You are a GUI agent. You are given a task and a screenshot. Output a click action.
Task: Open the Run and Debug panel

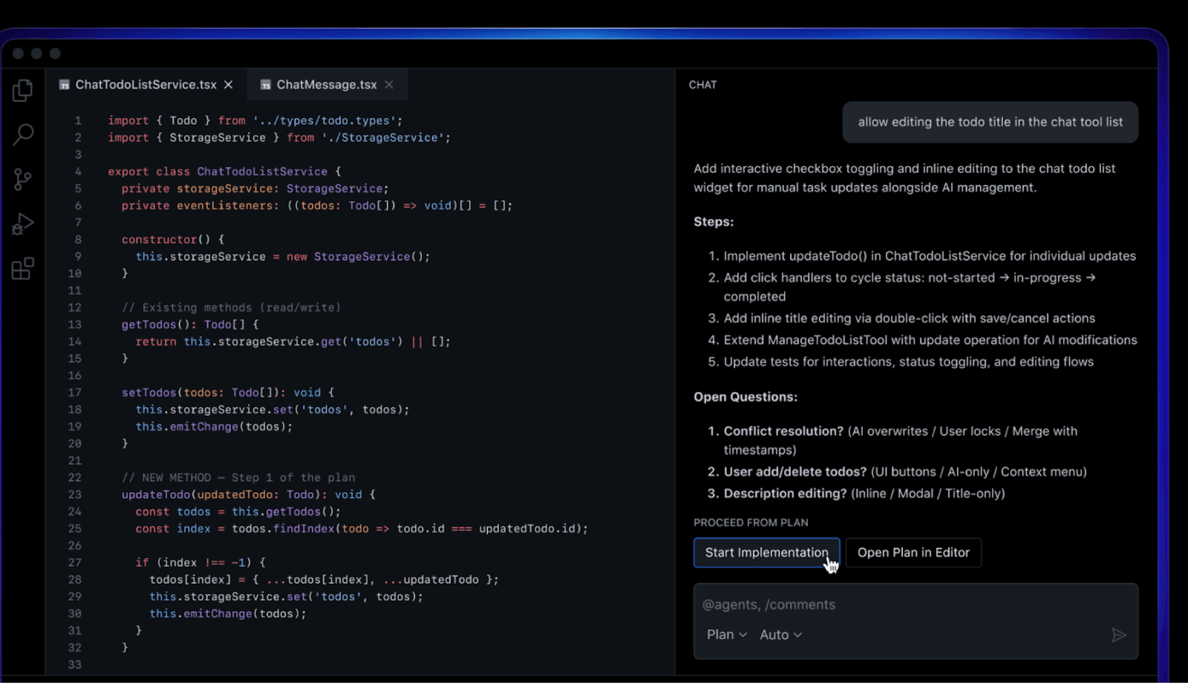coord(22,224)
